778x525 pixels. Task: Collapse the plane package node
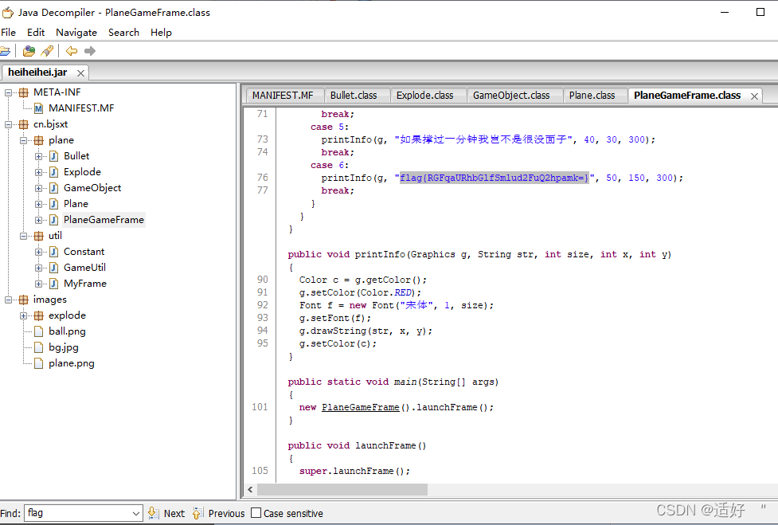23,140
